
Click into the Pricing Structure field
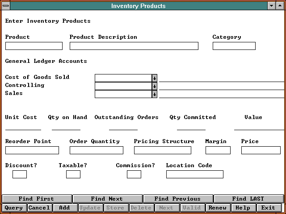tap(166, 150)
